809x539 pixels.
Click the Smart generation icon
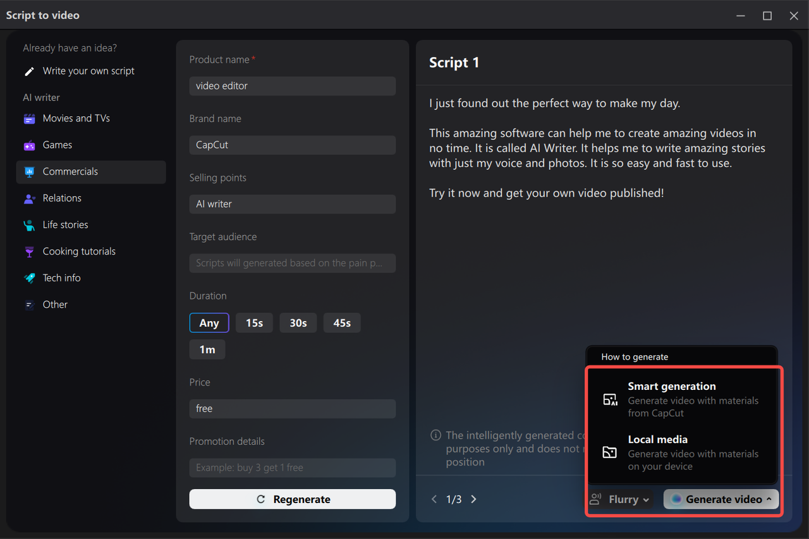click(x=611, y=399)
